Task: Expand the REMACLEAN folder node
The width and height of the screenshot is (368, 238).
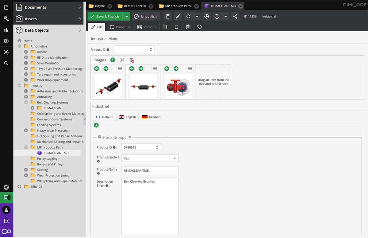Action: [x=33, y=108]
